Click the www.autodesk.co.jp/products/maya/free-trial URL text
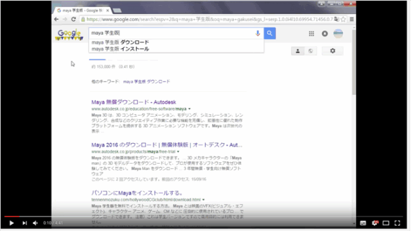411x231 pixels. (134, 151)
